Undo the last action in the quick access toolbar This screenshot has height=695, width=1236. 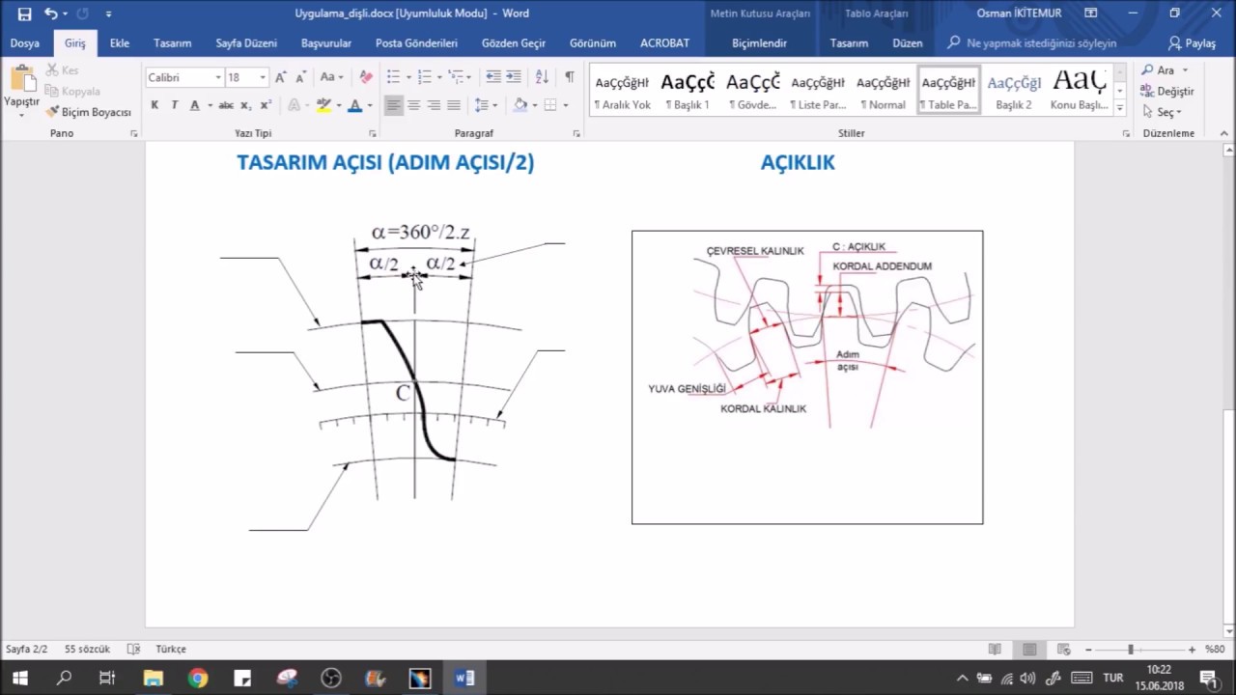point(50,14)
